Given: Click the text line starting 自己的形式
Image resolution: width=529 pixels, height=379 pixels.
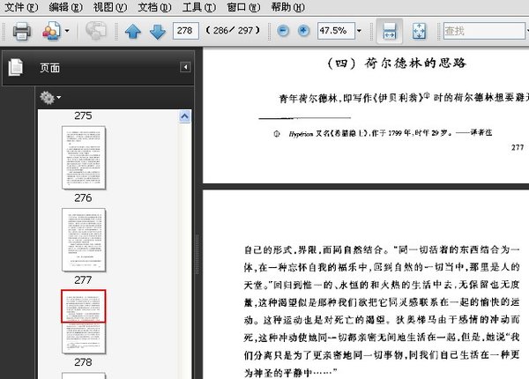Looking at the screenshot, I should coord(382,249).
